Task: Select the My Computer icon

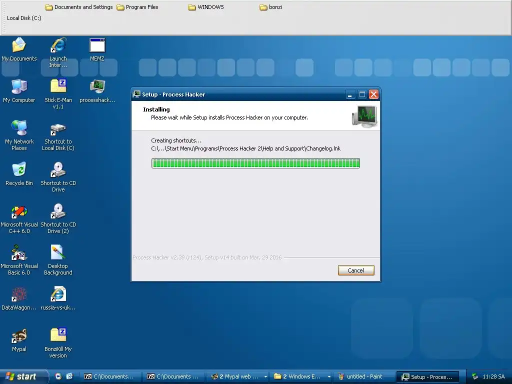Action: pyautogui.click(x=19, y=91)
